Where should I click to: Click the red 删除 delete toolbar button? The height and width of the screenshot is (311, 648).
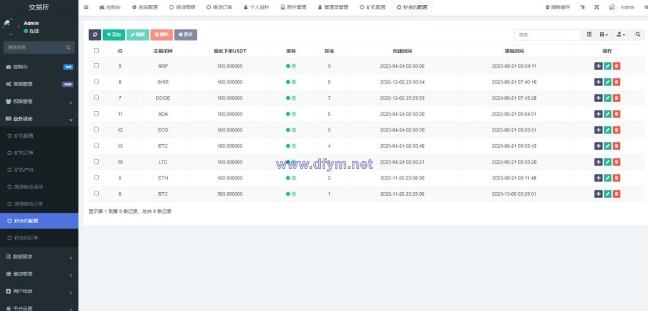coord(161,35)
